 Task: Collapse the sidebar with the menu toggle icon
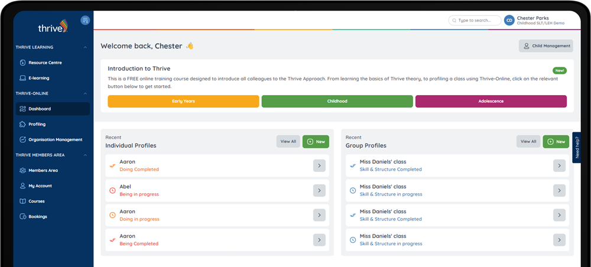tap(85, 20)
